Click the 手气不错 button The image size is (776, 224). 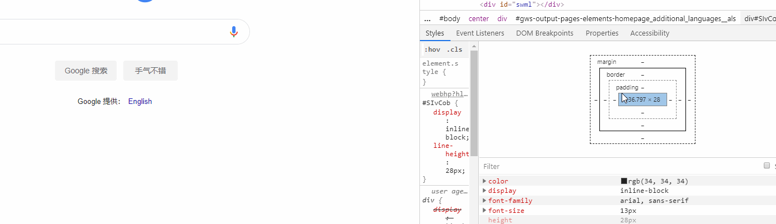tap(151, 71)
